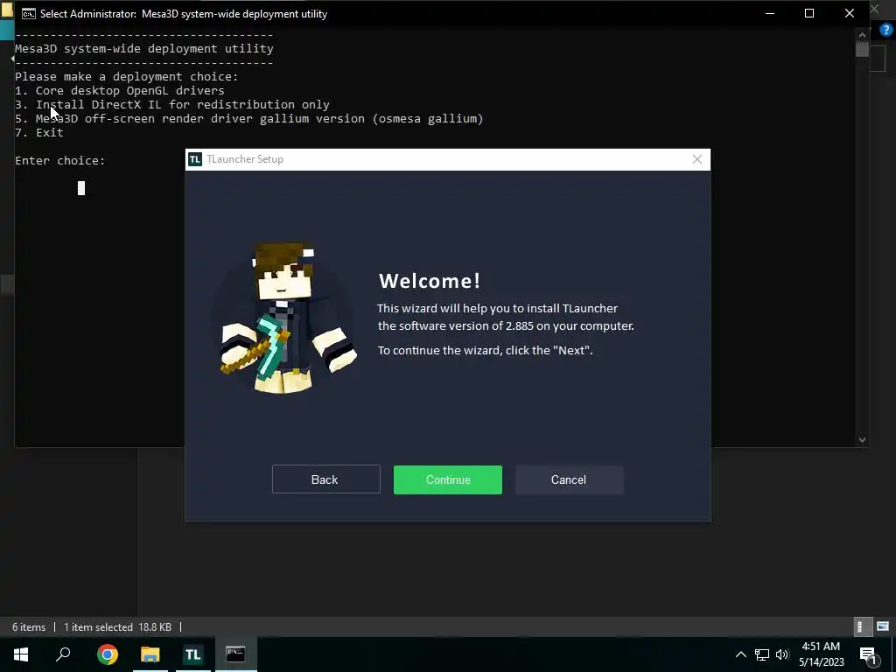
Task: Click 'Please make a deployment choice:' line
Action: tap(126, 77)
